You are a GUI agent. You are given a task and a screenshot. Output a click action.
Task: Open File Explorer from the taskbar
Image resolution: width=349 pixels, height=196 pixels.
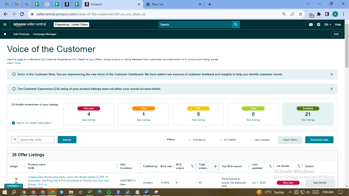coord(71,192)
